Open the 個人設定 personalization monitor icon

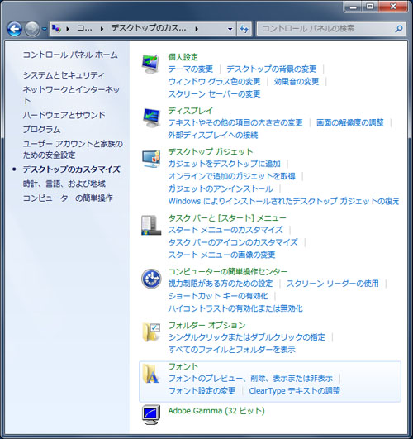pyautogui.click(x=150, y=64)
